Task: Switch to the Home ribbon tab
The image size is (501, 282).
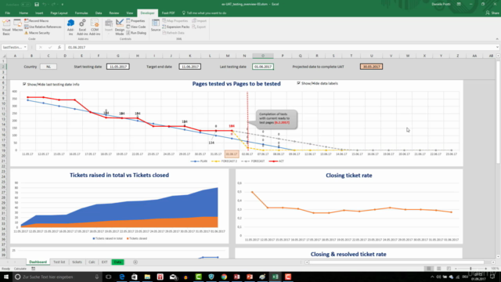Action: pyautogui.click(x=23, y=13)
